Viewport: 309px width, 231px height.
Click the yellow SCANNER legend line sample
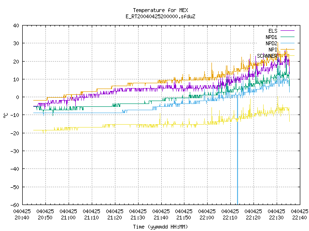coord(287,56)
